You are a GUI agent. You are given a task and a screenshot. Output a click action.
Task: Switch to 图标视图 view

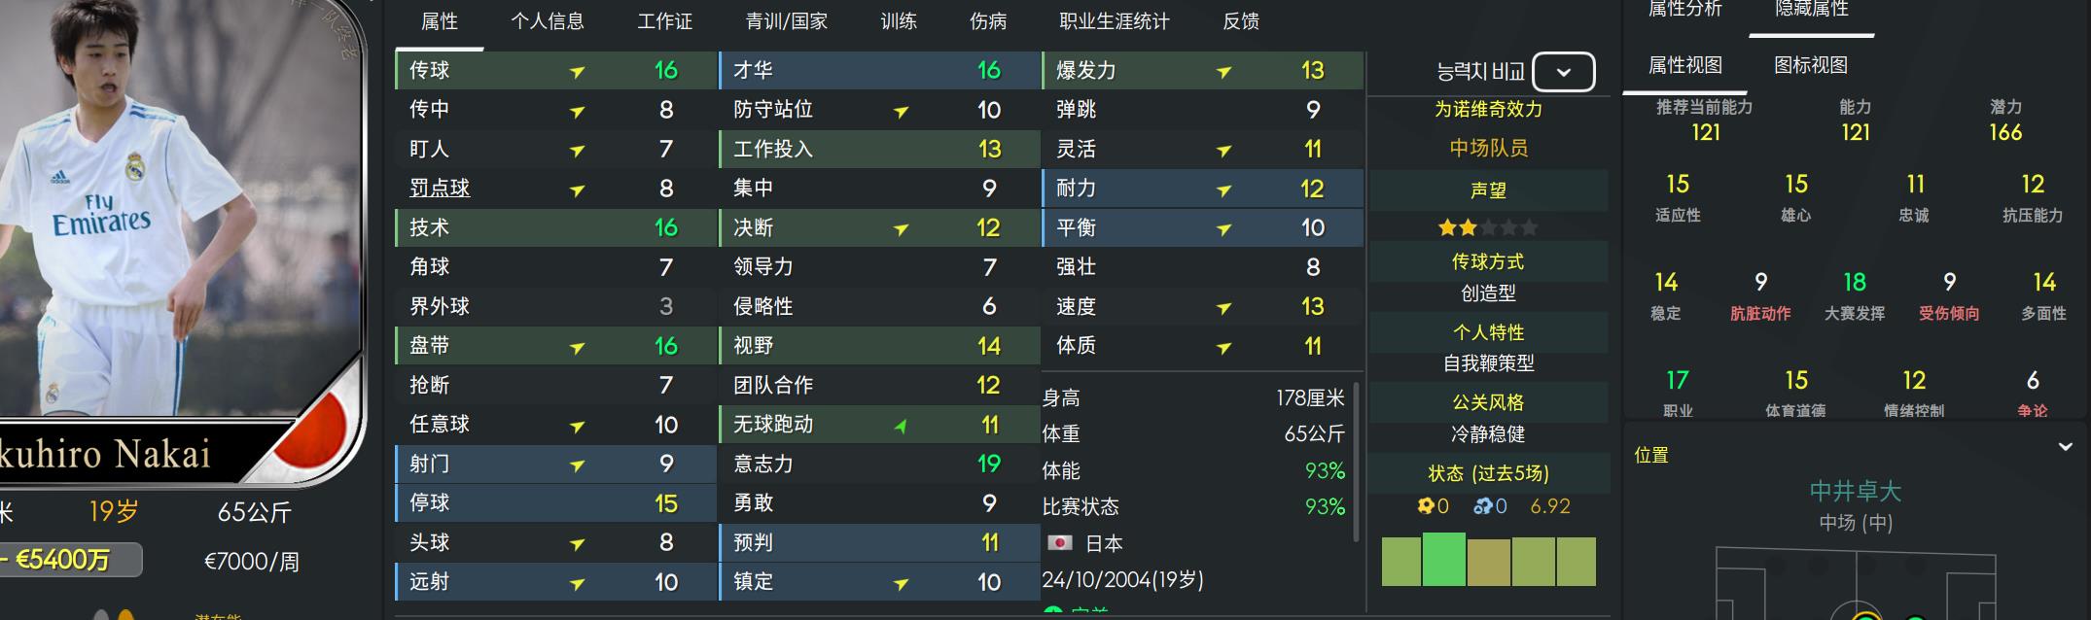tap(1810, 65)
